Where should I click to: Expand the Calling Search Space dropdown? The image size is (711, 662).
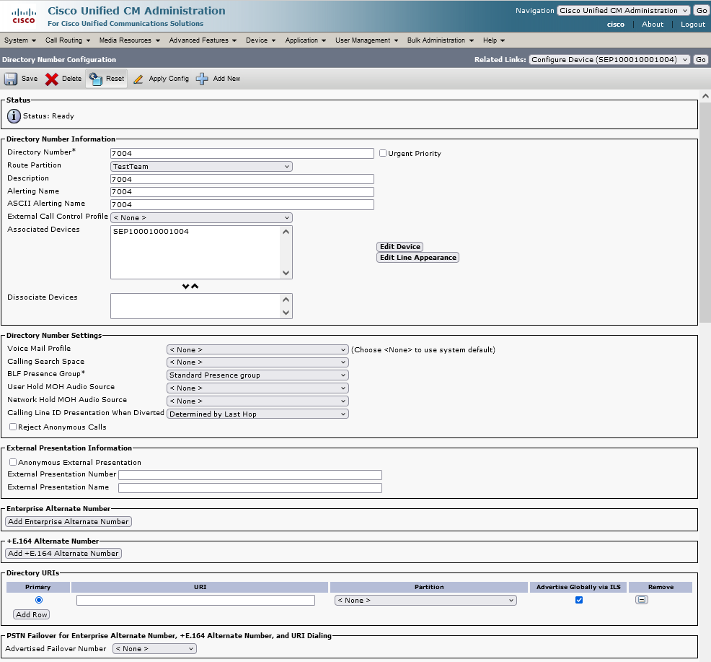257,362
